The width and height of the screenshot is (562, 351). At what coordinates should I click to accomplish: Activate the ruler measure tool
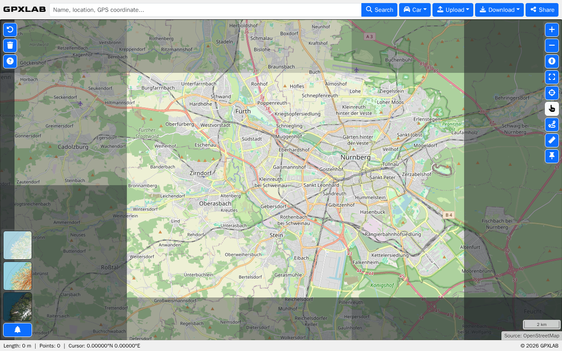click(x=552, y=140)
